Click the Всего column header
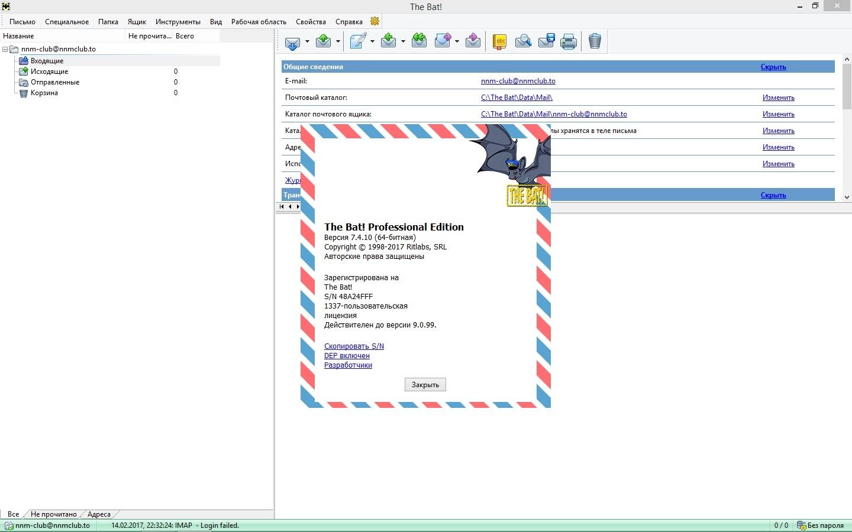852x532 pixels. [x=196, y=36]
